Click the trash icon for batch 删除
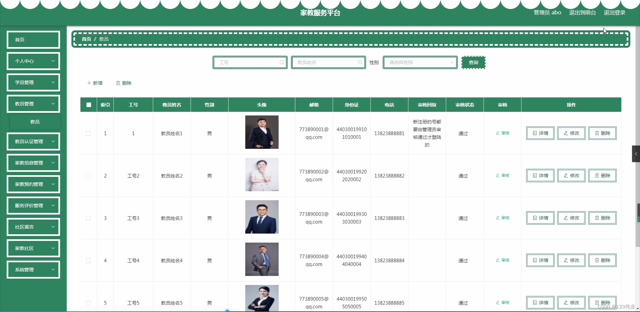 point(118,83)
